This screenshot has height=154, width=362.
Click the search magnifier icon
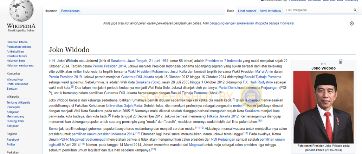(x=355, y=10)
